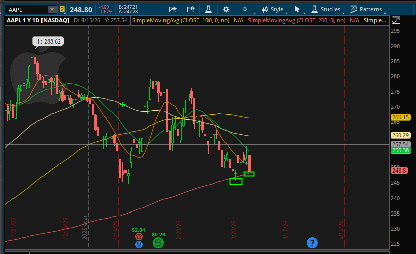Open the Patterns menu
This screenshot has height=254, width=416.
[366, 10]
